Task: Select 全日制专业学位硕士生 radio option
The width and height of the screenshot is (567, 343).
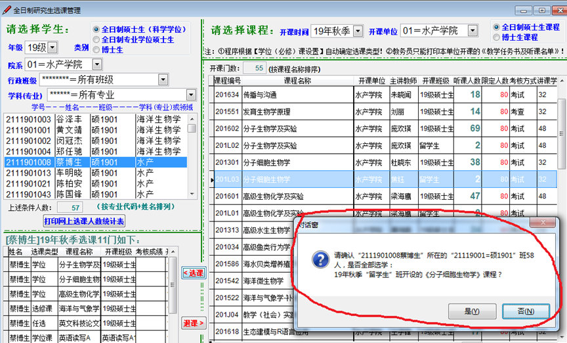Action: point(96,39)
